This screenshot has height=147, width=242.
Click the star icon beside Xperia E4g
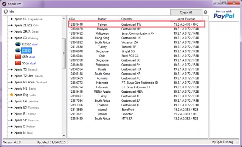pos(12,95)
